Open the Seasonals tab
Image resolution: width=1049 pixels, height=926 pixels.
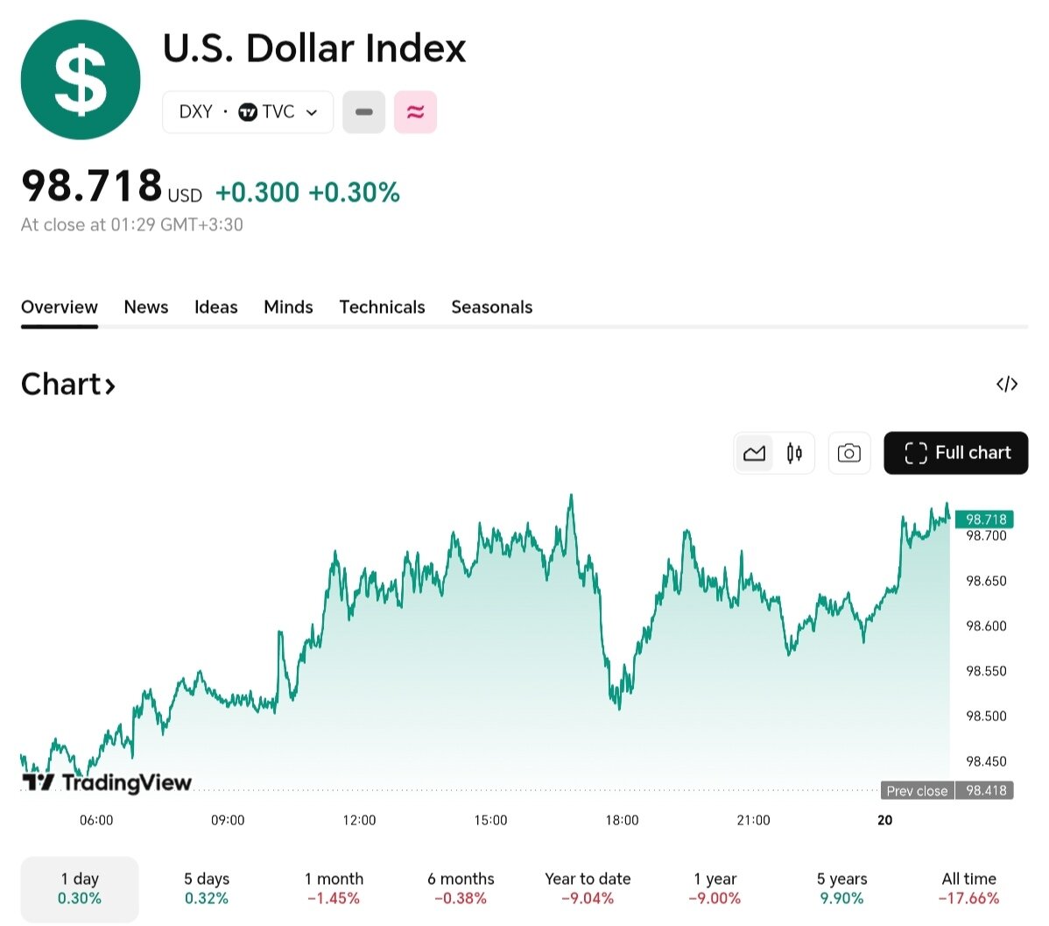click(491, 307)
